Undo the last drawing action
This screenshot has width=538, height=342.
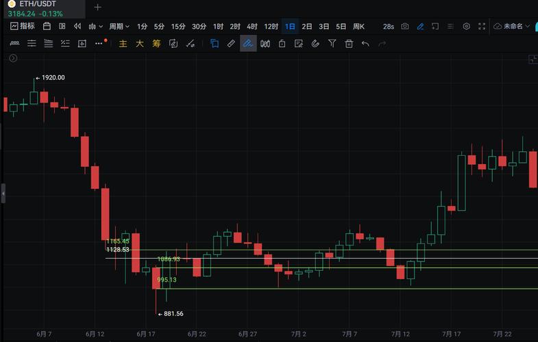(x=365, y=44)
